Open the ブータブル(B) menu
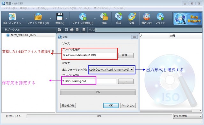This screenshot has height=125, width=204. (40, 8)
